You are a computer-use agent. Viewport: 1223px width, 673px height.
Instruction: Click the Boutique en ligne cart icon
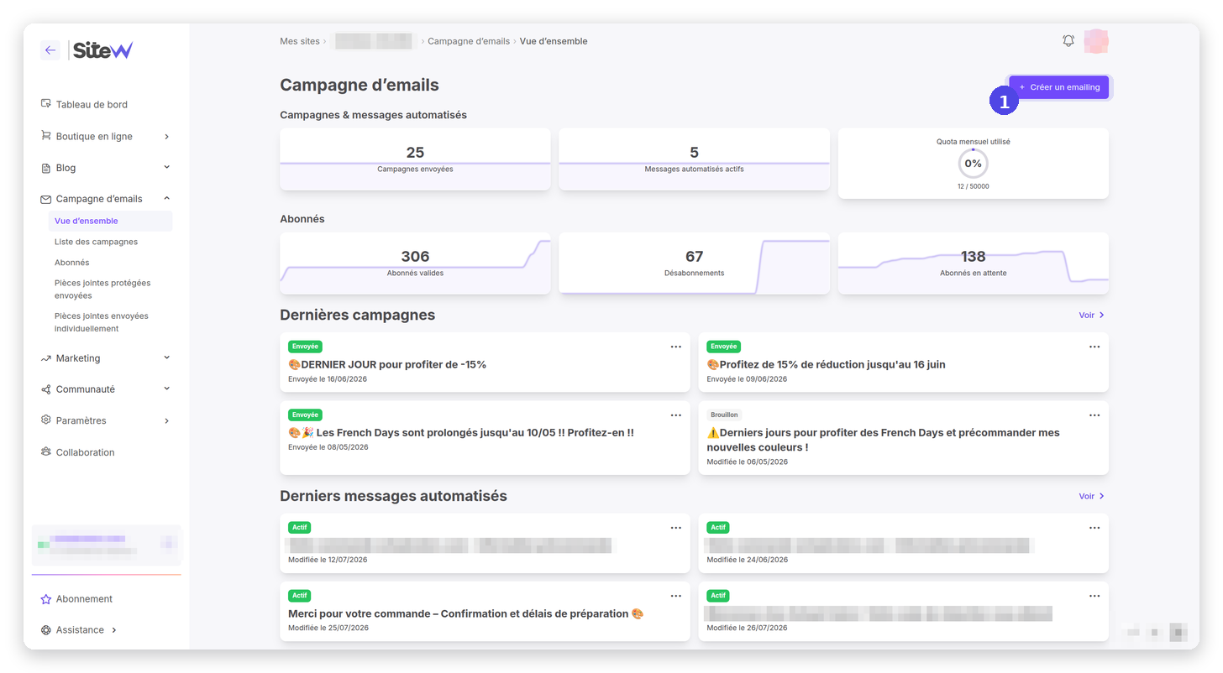coord(46,136)
